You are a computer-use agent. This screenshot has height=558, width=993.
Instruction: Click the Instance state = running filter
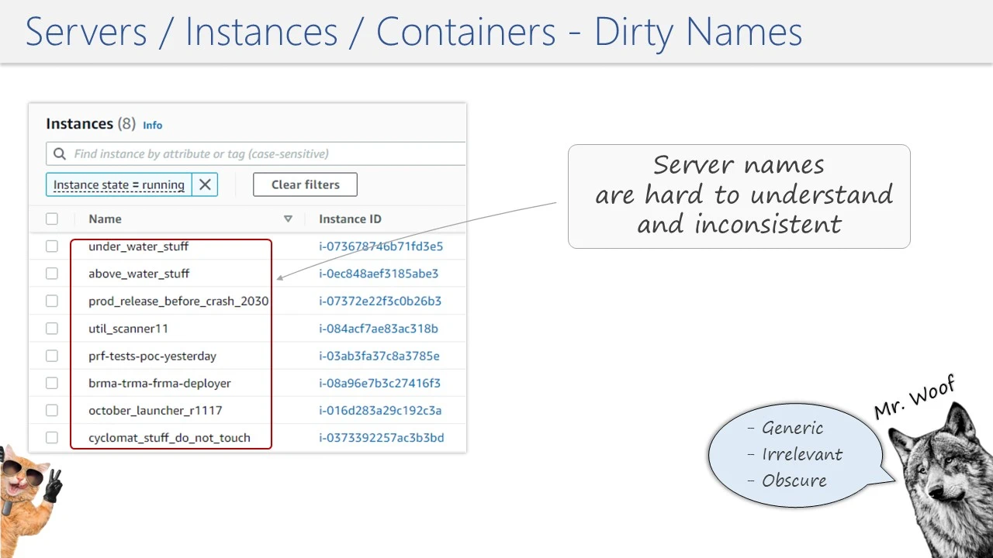[x=119, y=185]
